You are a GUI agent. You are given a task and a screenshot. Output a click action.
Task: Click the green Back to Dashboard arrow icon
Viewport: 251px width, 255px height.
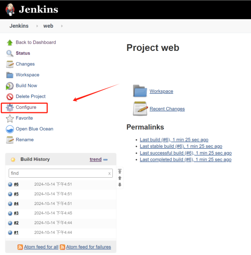click(10, 42)
